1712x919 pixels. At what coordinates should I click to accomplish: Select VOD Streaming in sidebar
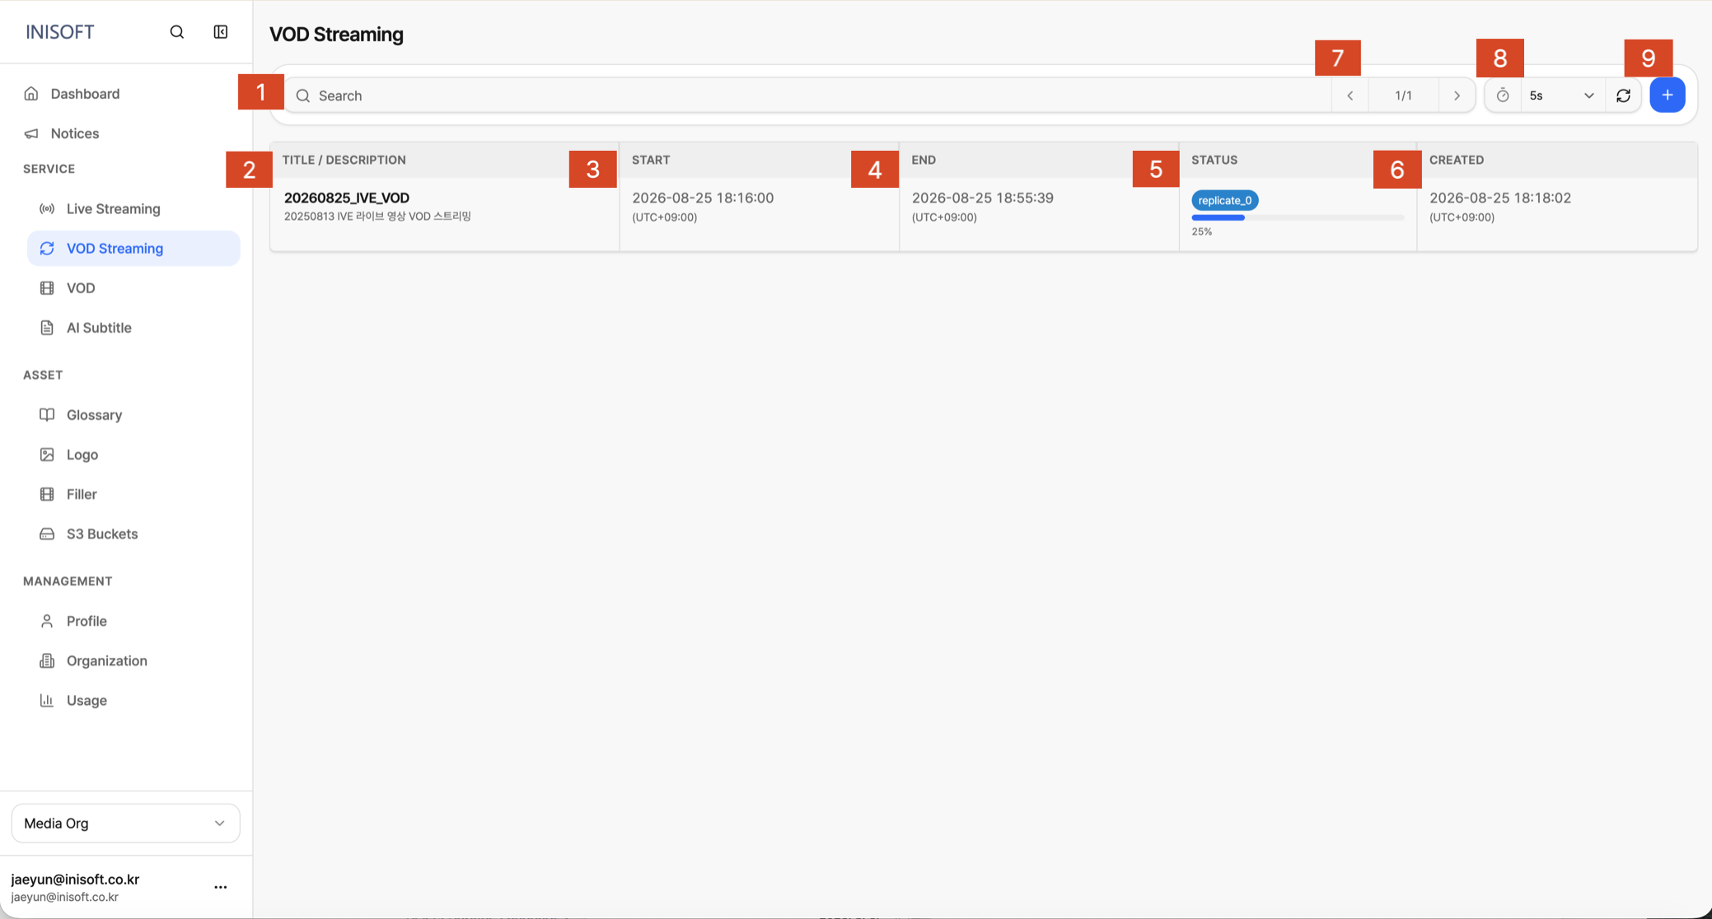click(x=133, y=249)
